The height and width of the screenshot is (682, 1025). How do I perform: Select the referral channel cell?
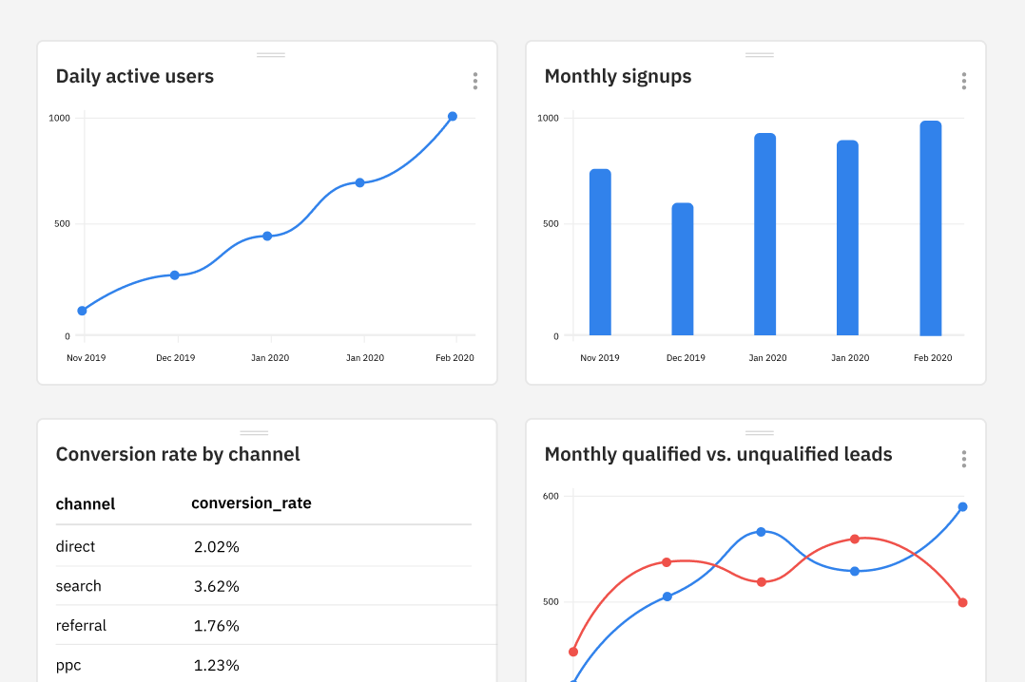click(x=81, y=625)
